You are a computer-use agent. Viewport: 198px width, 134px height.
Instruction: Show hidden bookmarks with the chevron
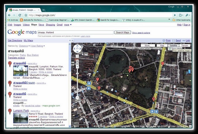[x=169, y=19]
